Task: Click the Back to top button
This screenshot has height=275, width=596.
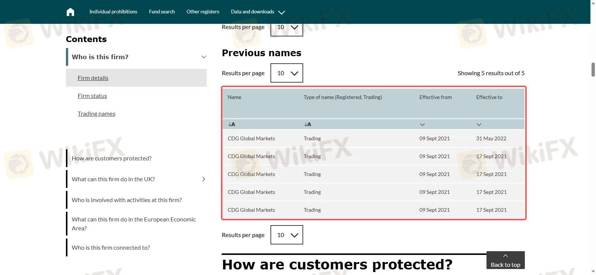Action: pyautogui.click(x=505, y=260)
